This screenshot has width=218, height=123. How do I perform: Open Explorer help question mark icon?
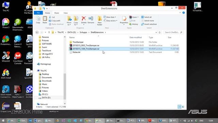[x=184, y=13]
